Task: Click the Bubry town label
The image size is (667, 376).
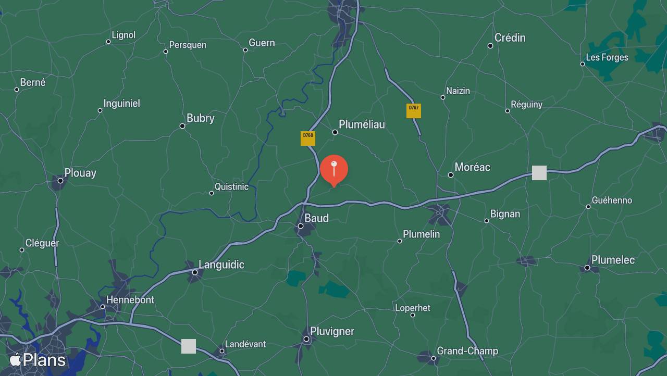Action: [201, 118]
